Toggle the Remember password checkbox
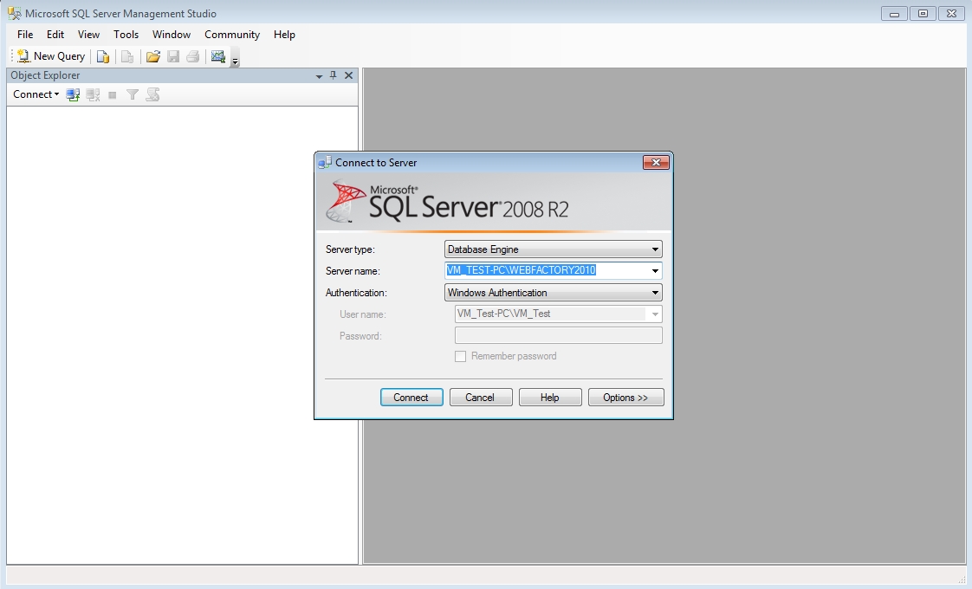The width and height of the screenshot is (972, 589). click(461, 356)
